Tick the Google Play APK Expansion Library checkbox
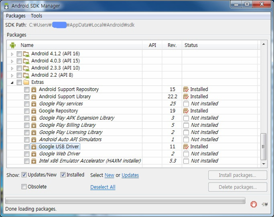This screenshot has width=274, height=217. tap(26, 118)
